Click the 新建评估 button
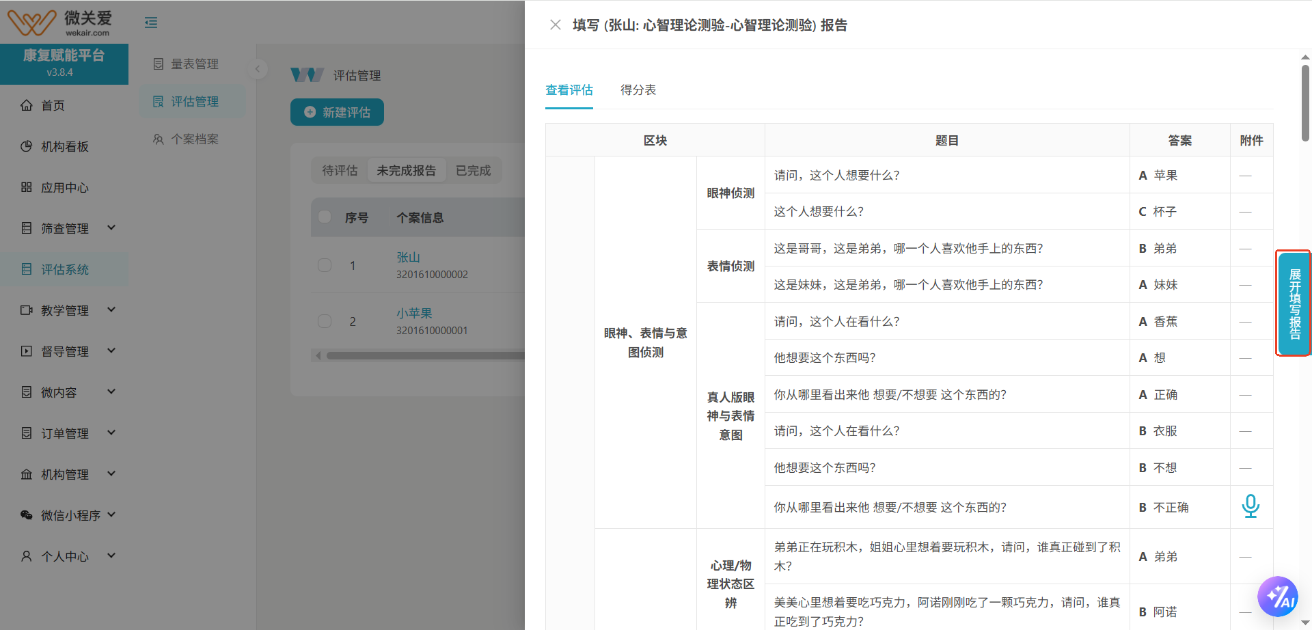1312x630 pixels. (336, 112)
